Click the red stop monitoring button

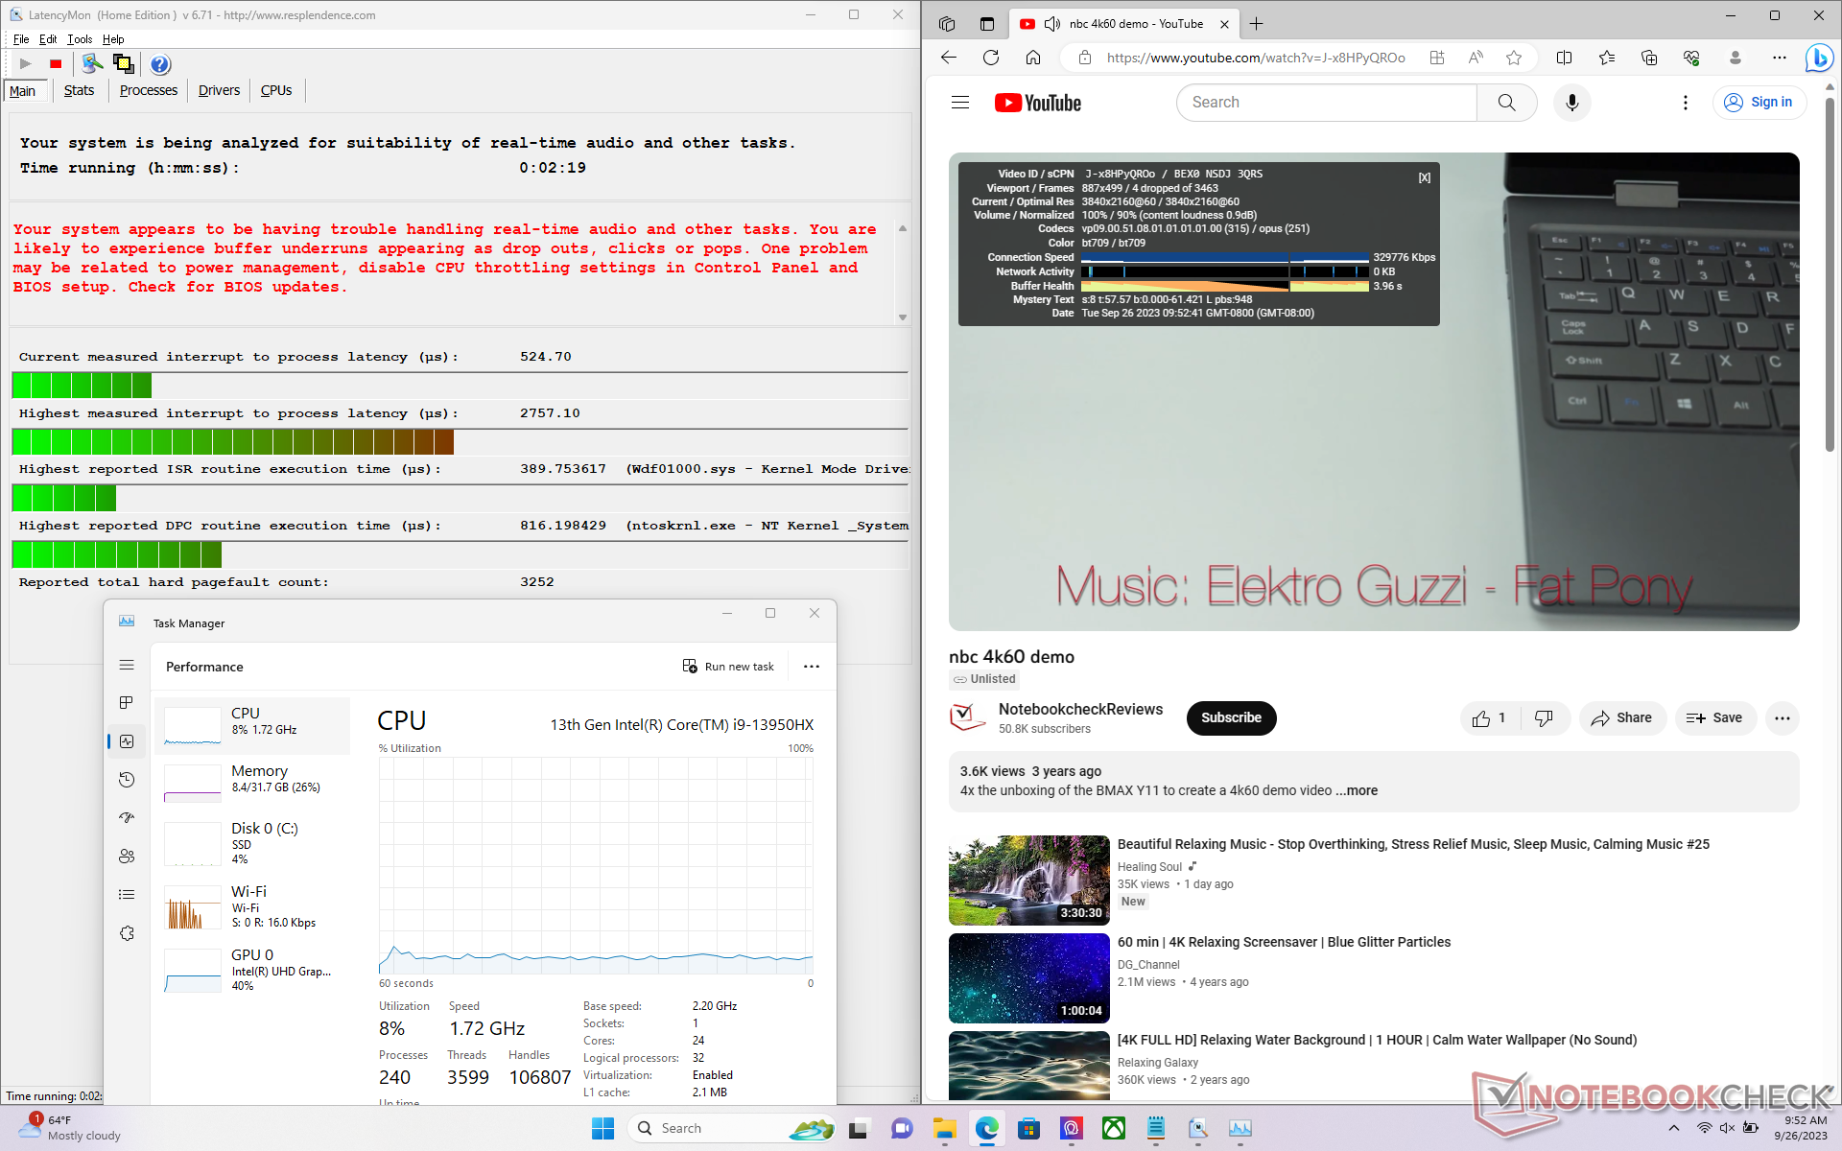(x=56, y=64)
